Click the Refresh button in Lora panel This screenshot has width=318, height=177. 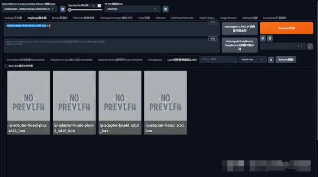click(x=286, y=59)
